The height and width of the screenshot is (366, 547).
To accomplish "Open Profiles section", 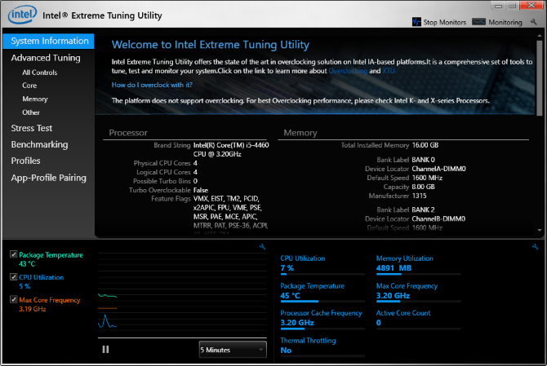I will coord(25,161).
